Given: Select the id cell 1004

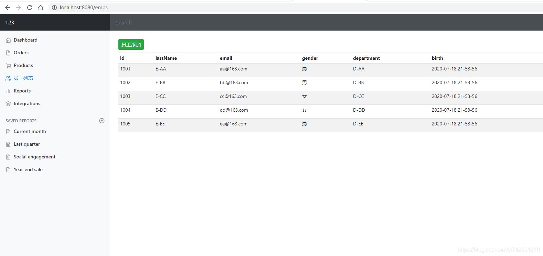Looking at the screenshot, I should point(125,110).
